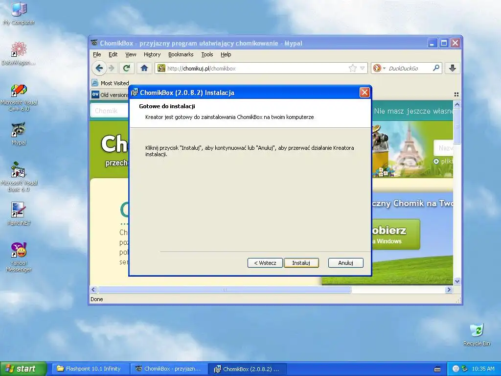This screenshot has width=501, height=376.
Task: Click the "Gotowe do instalacji" heading
Action: pyautogui.click(x=167, y=106)
